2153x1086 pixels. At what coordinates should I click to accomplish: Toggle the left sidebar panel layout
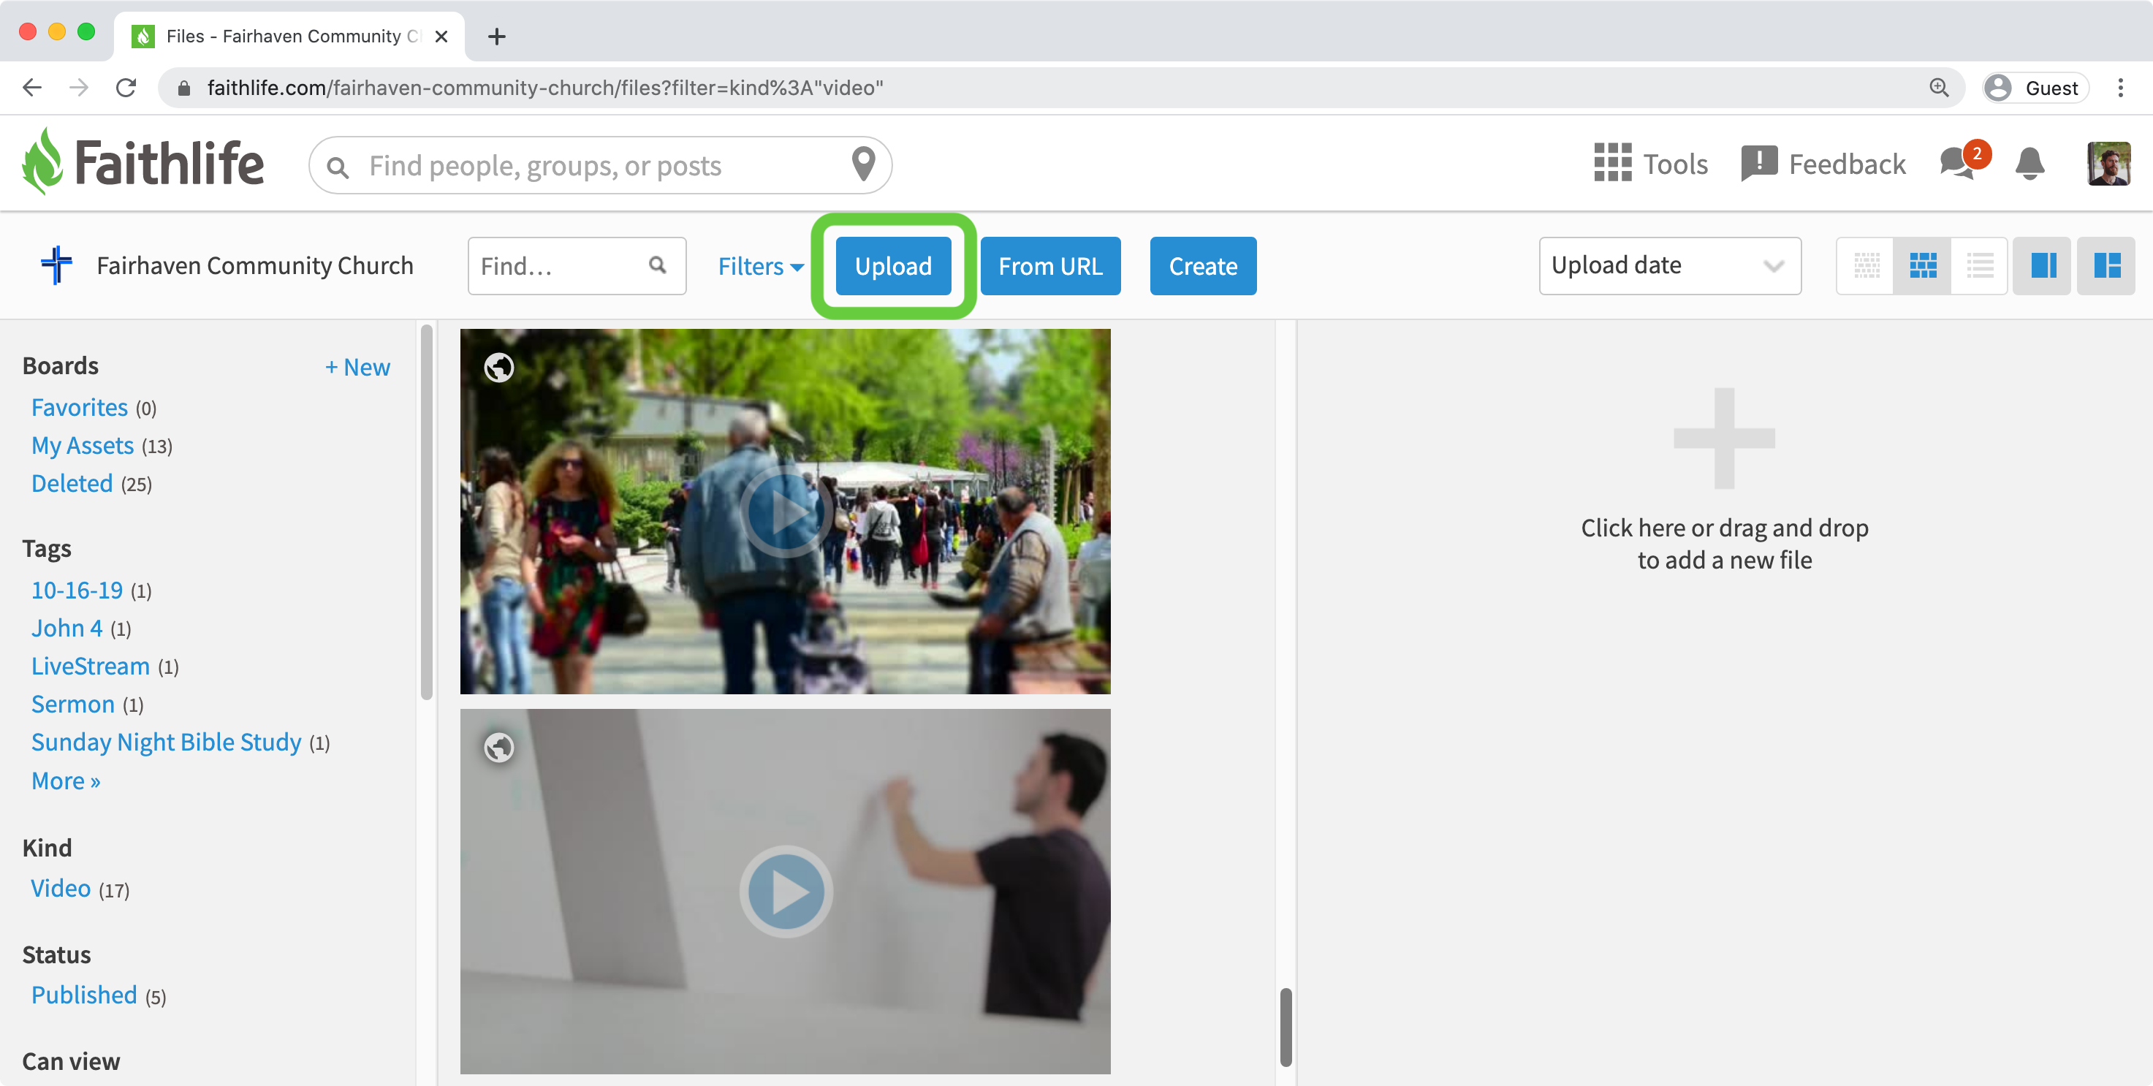2106,266
